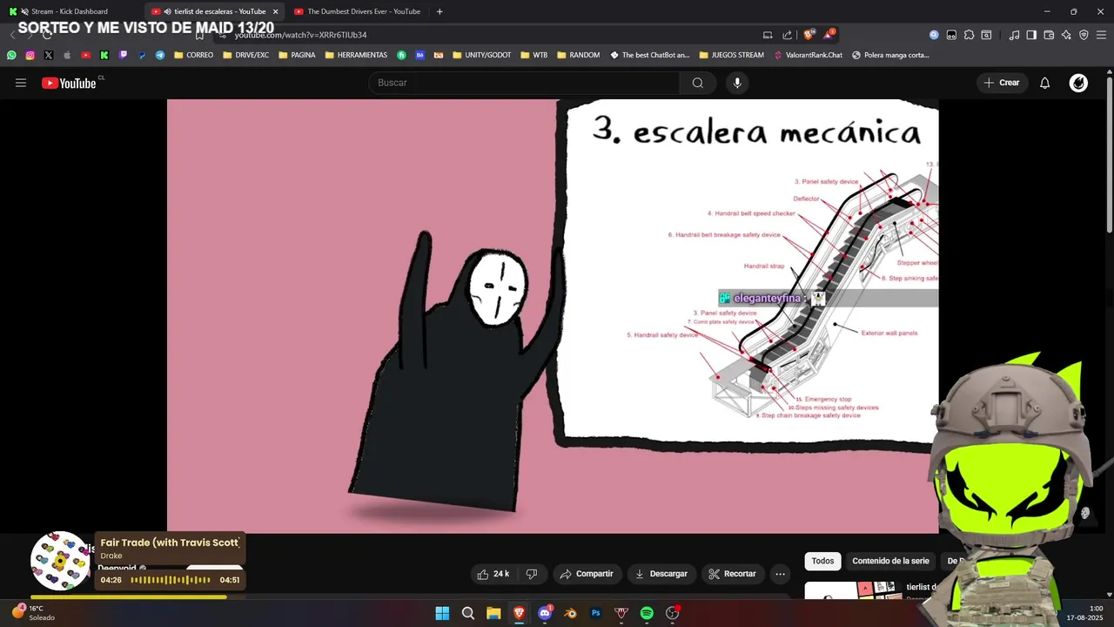The width and height of the screenshot is (1114, 627).
Task: Open Brave Wallet icon in toolbar
Action: pyautogui.click(x=1049, y=35)
